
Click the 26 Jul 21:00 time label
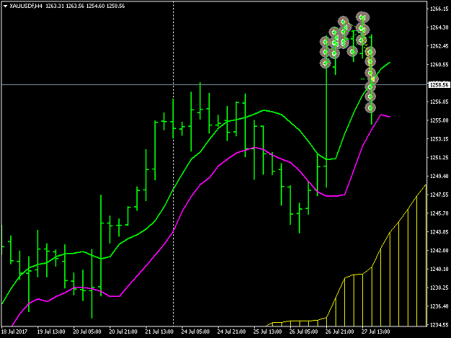(340, 332)
